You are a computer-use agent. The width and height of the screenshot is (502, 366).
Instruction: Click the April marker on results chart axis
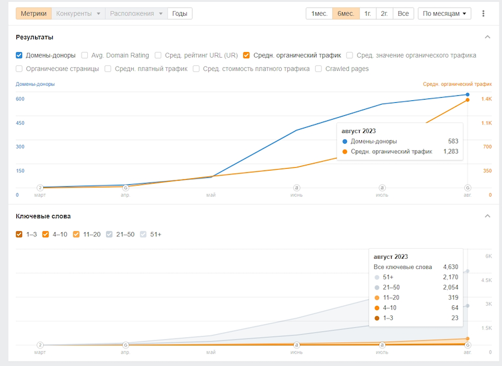(x=125, y=187)
